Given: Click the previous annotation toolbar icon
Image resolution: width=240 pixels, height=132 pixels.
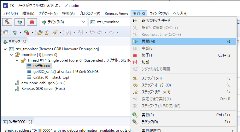Looking at the screenshot, I should (80, 32).
